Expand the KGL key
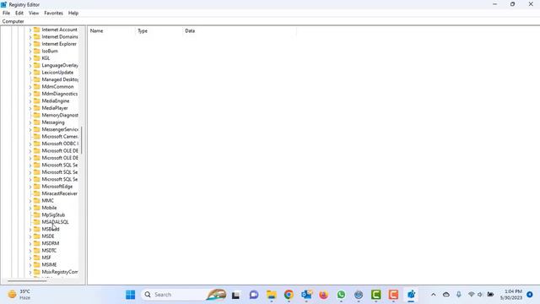The height and width of the screenshot is (304, 540). point(30,58)
